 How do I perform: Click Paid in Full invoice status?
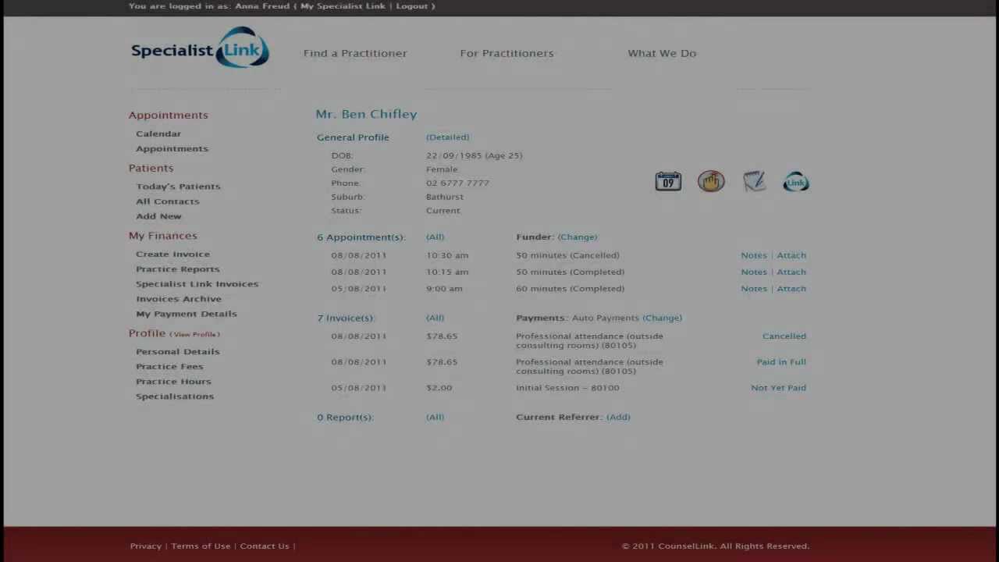pyautogui.click(x=781, y=362)
